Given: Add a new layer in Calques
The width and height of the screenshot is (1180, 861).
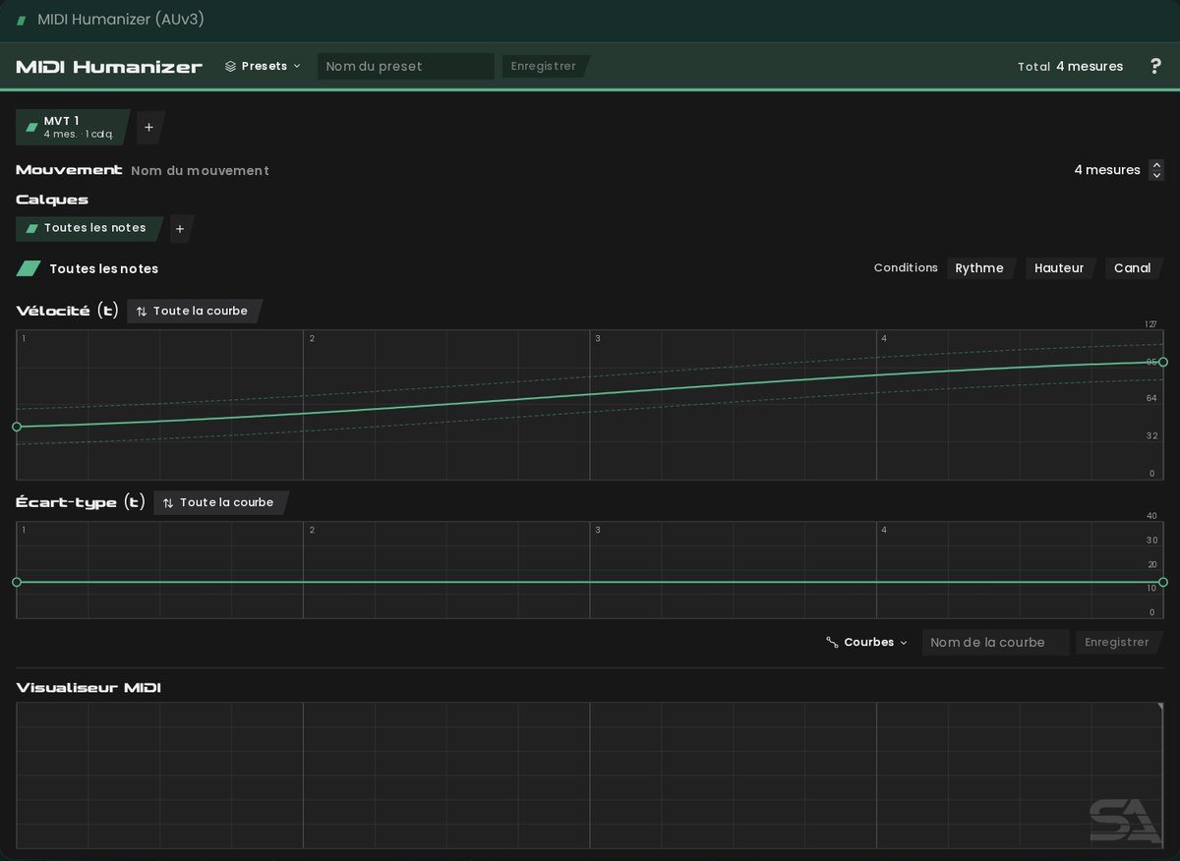Looking at the screenshot, I should click(x=181, y=228).
